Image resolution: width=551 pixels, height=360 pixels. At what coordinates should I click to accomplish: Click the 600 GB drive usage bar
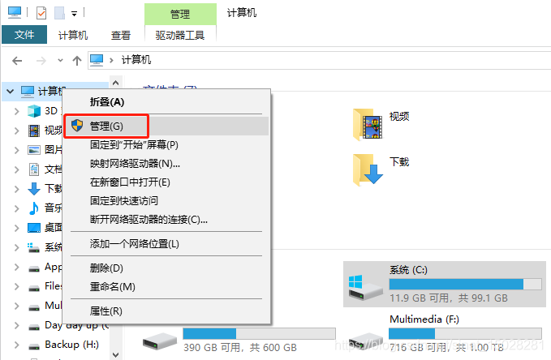coord(260,333)
